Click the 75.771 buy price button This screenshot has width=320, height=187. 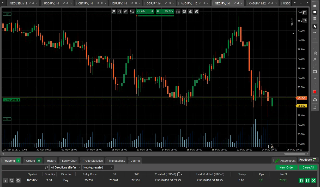tap(165, 11)
